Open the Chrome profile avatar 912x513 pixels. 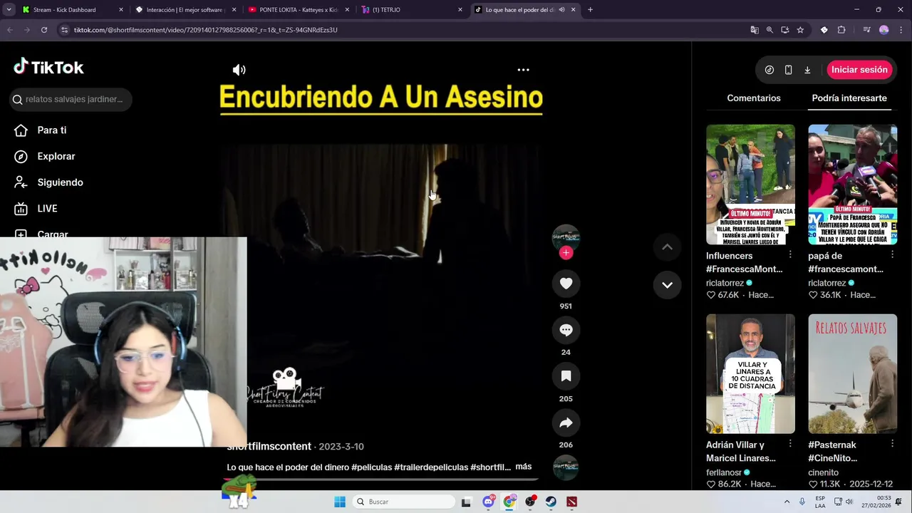(884, 30)
